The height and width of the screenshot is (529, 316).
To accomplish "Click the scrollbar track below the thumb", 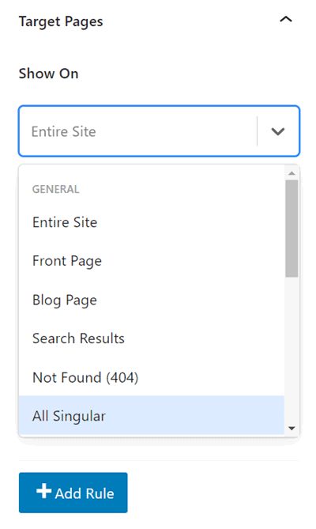I will point(292,350).
